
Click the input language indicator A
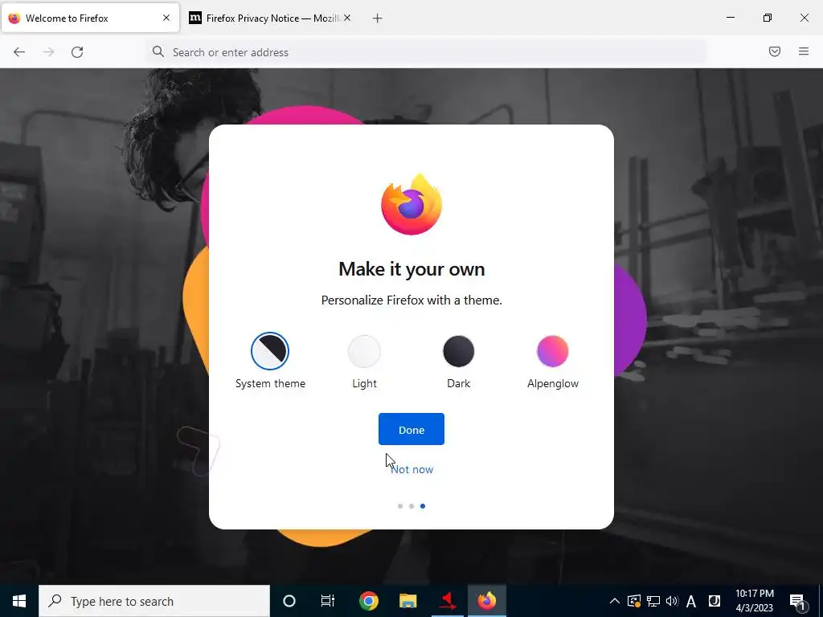(691, 601)
